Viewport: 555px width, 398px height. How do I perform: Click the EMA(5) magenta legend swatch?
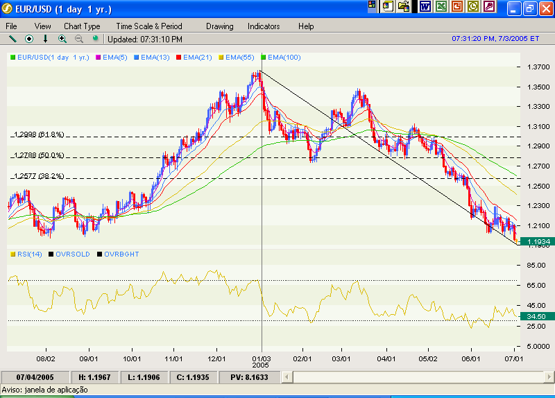[99, 58]
